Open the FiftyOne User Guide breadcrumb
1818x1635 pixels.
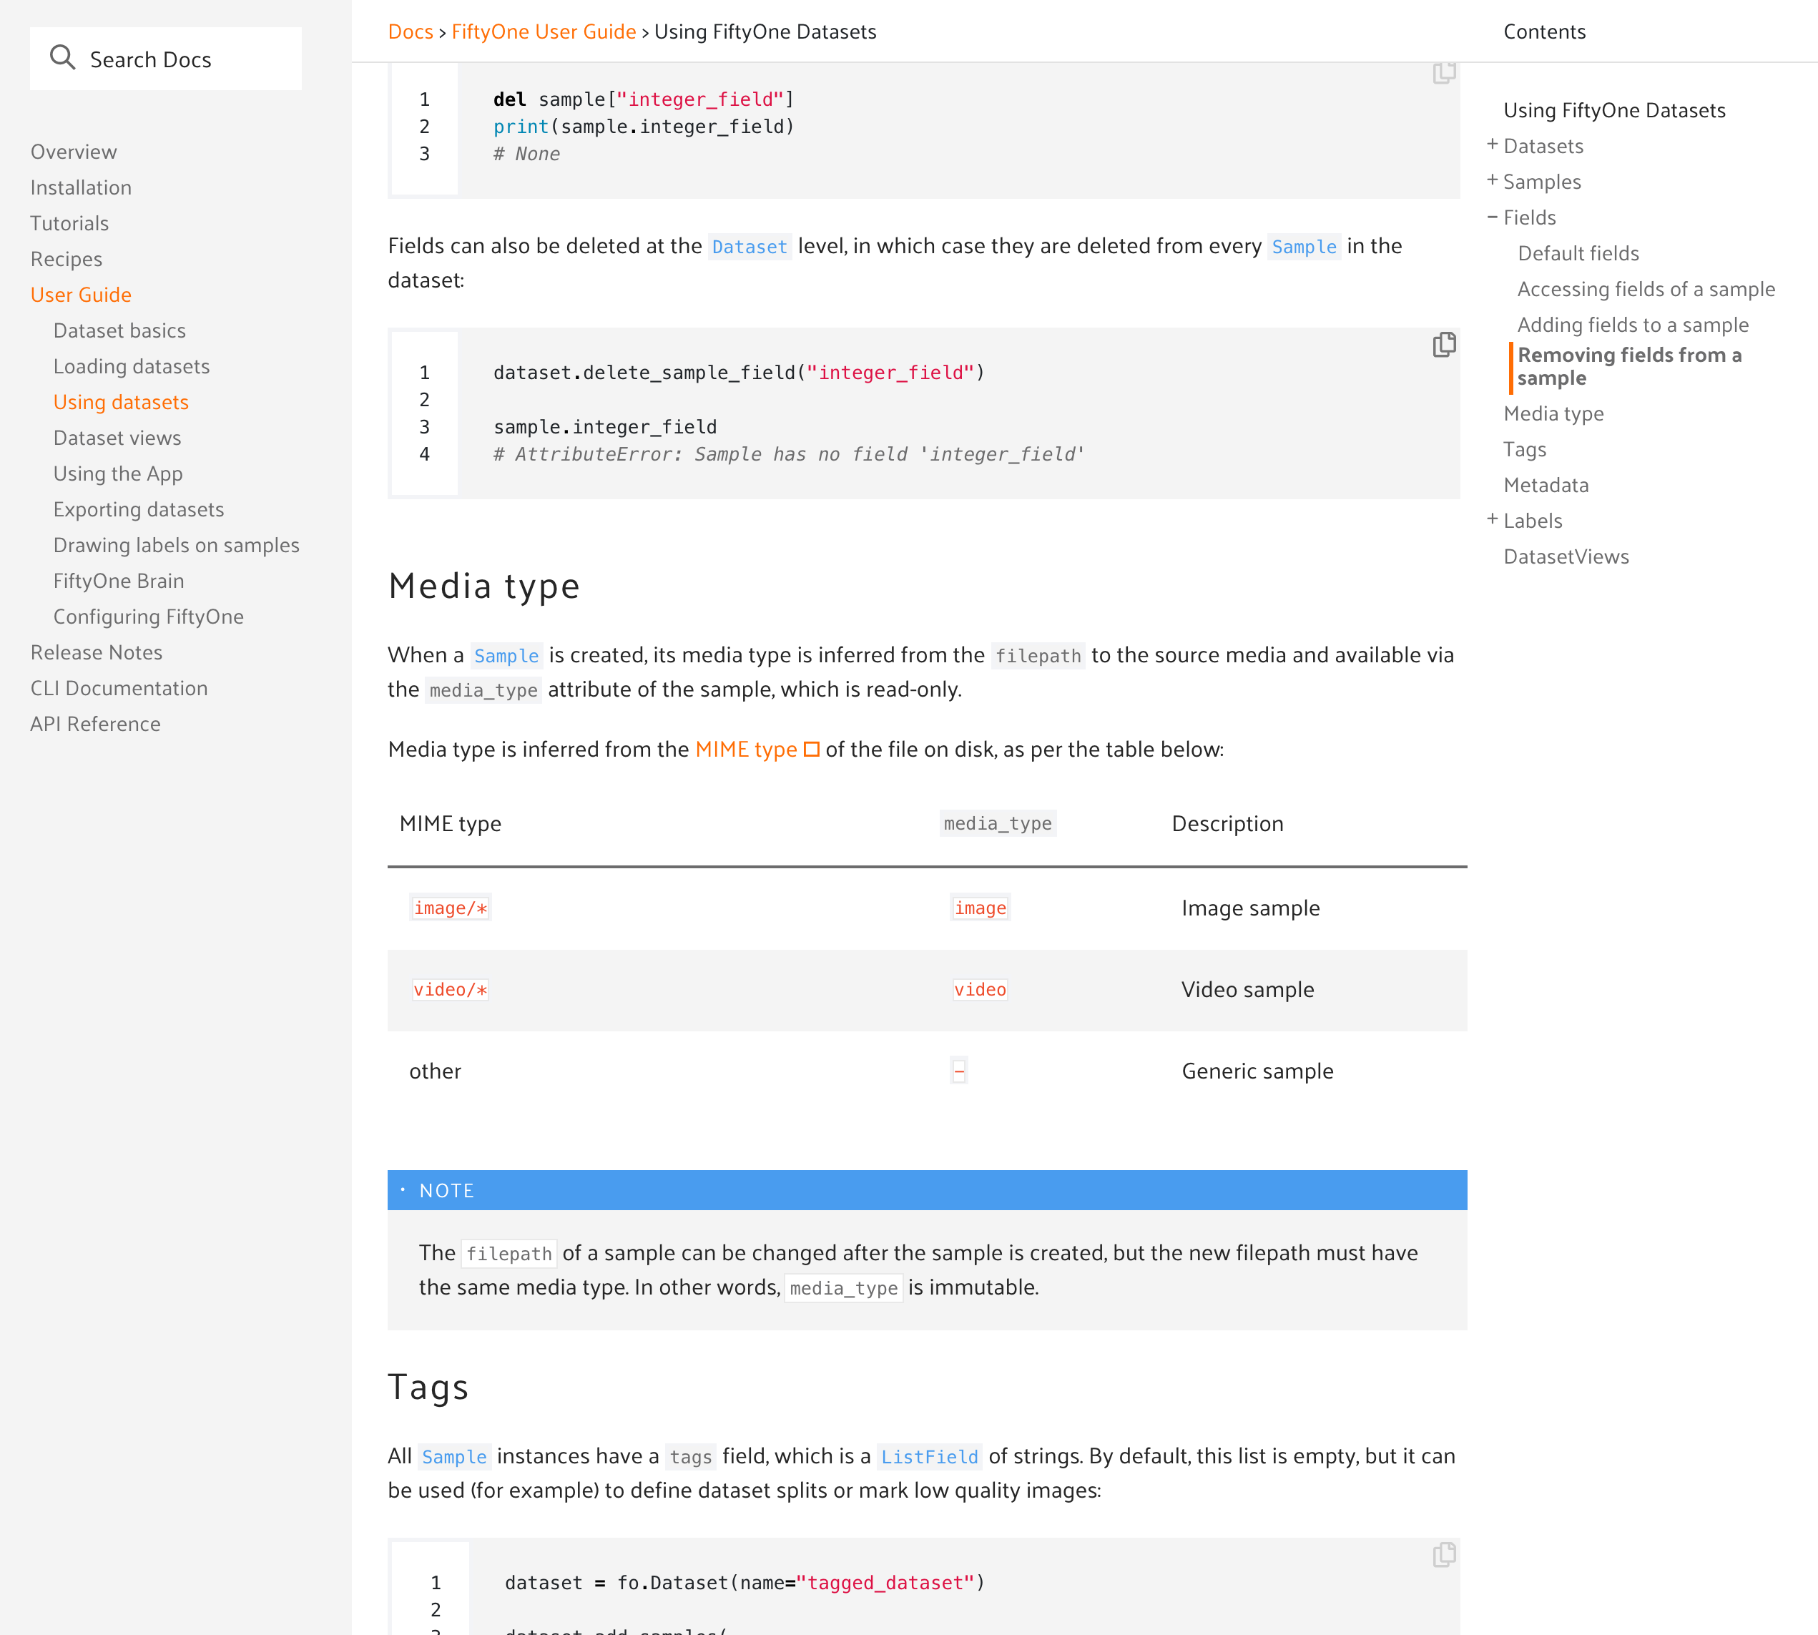point(544,31)
